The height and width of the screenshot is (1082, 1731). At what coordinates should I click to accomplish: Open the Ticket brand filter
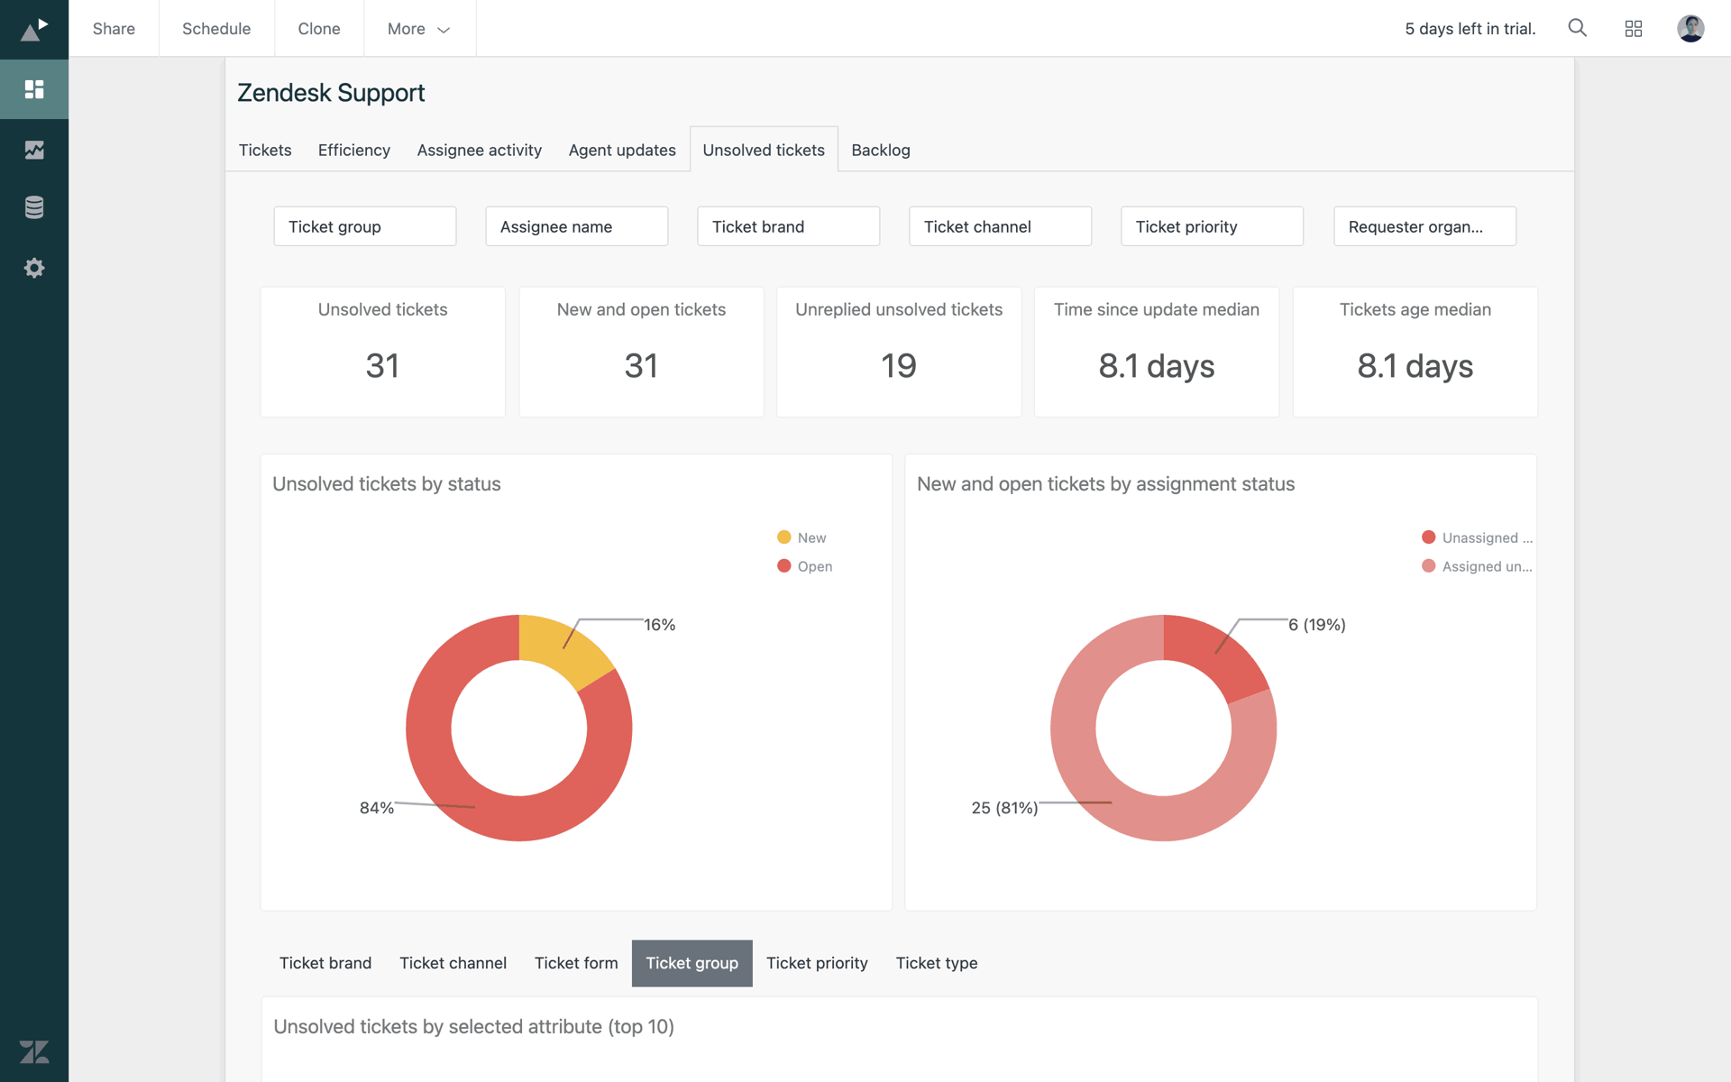click(789, 226)
